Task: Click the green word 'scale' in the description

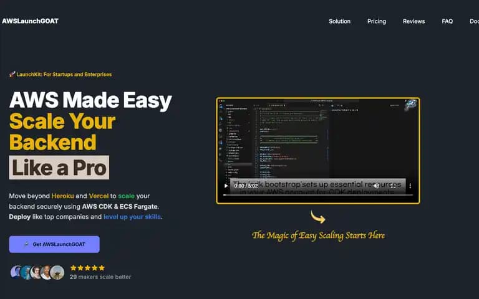Action: [x=126, y=196]
